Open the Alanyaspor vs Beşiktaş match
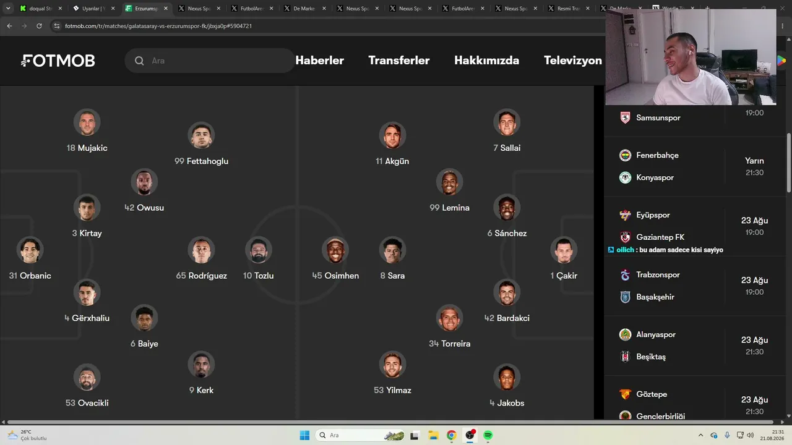Image resolution: width=792 pixels, height=445 pixels. click(695, 345)
